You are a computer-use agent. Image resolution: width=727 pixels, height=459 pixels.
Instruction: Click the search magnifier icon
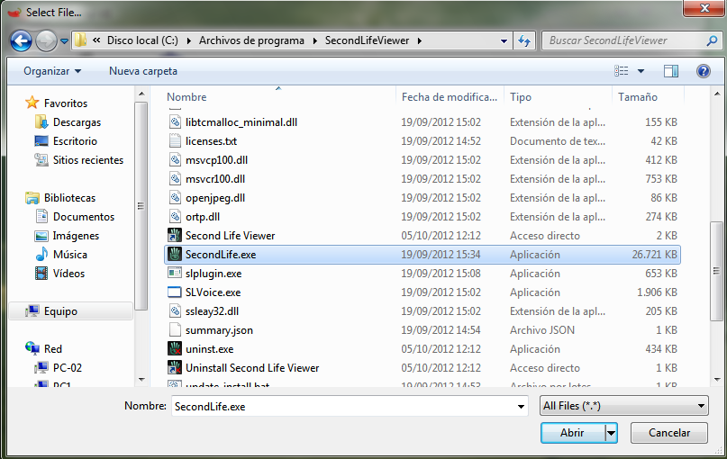[712, 40]
